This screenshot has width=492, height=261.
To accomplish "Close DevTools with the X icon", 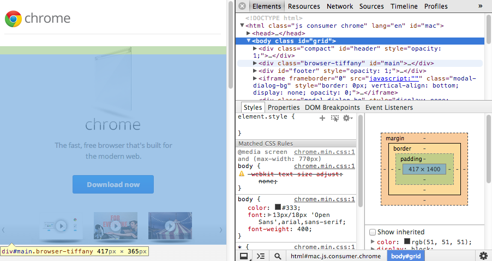I will [x=242, y=7].
